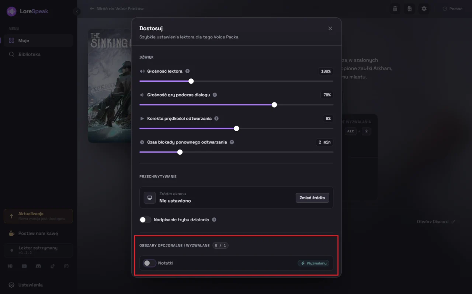The height and width of the screenshot is (294, 472).
Task: Open the Moje menu item
Action: point(39,41)
